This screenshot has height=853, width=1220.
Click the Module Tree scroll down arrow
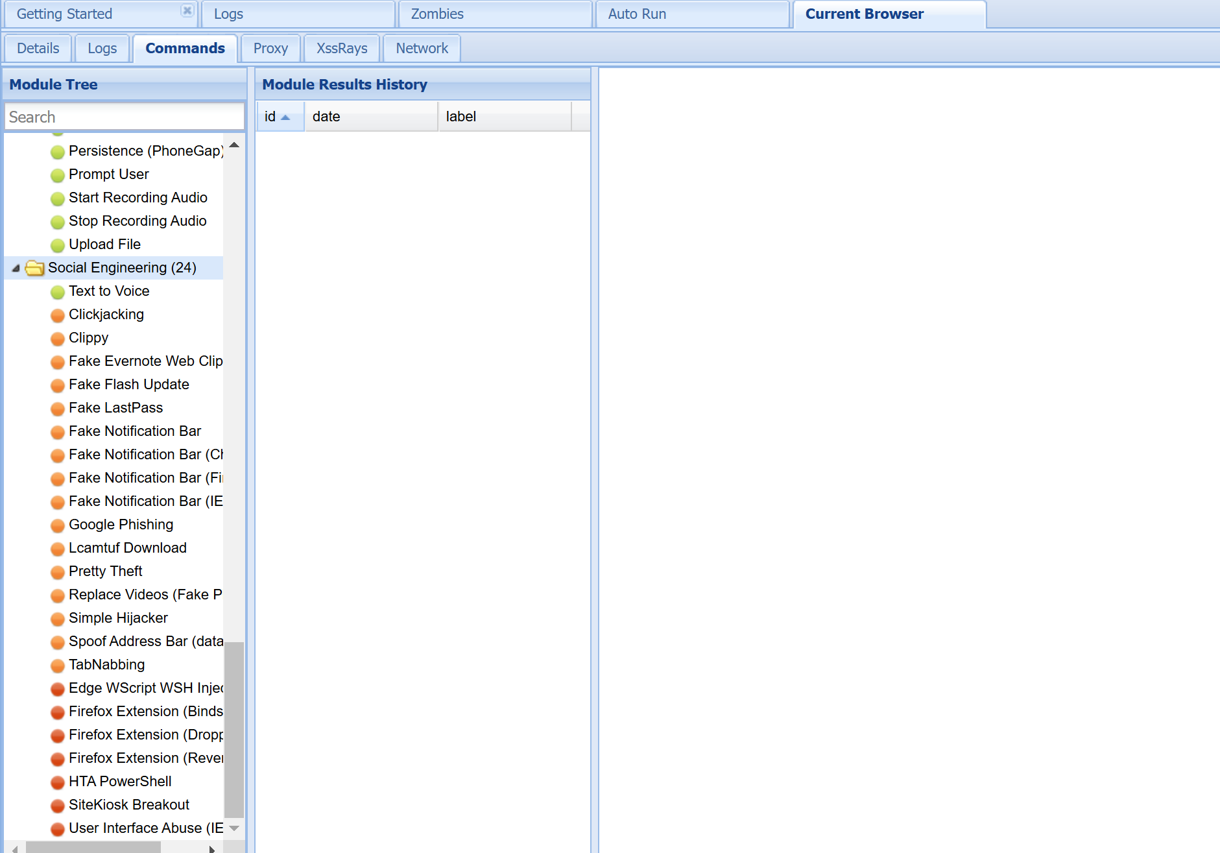234,828
